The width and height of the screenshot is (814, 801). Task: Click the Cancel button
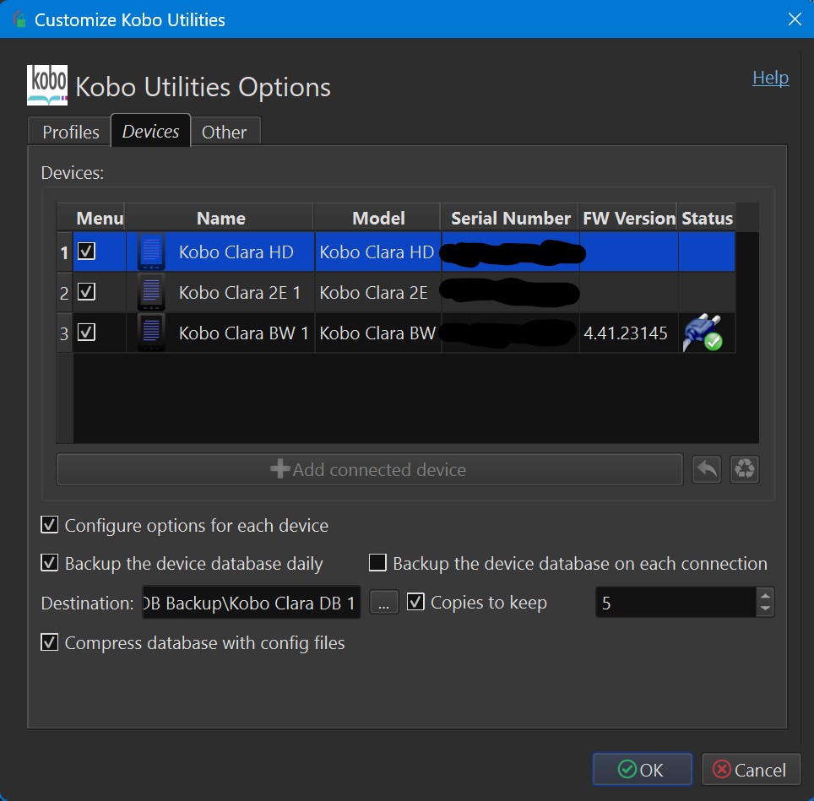tap(751, 770)
